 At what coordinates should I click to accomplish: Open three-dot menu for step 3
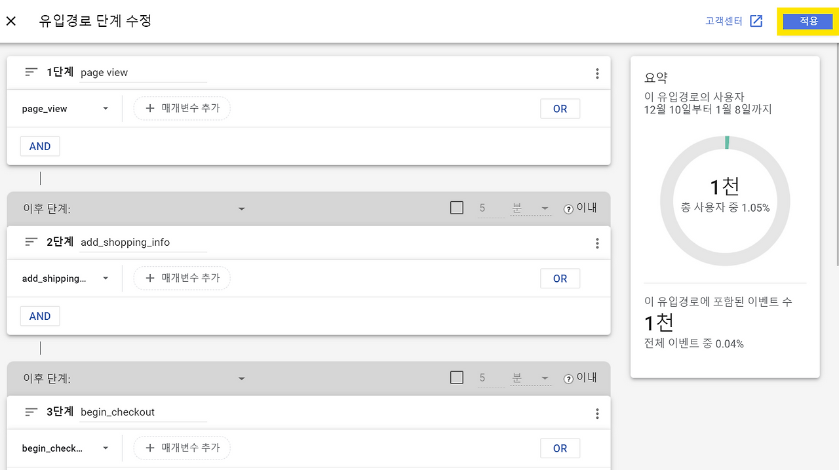pos(596,413)
